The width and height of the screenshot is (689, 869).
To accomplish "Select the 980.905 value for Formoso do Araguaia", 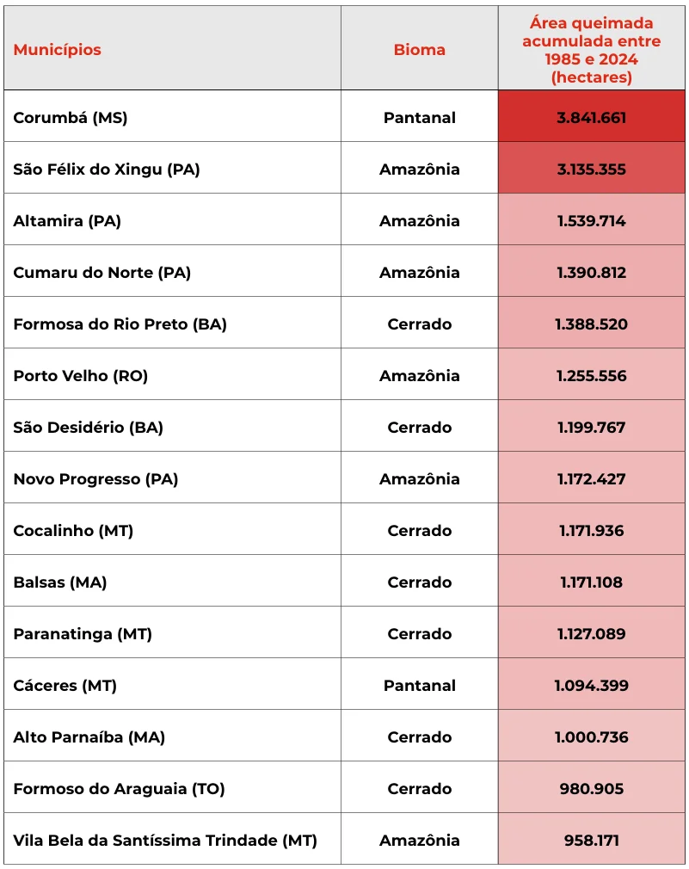I will 592,786.
